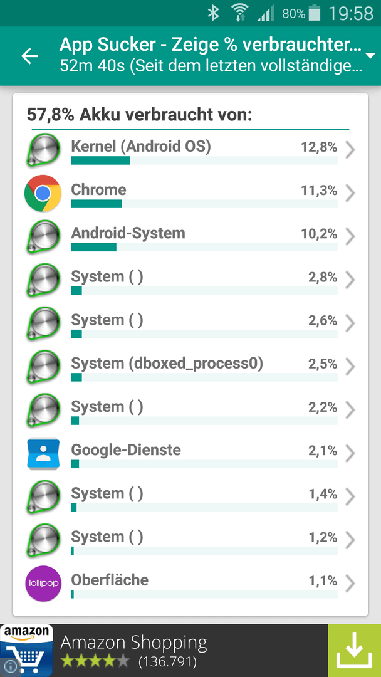Tap the Kernel (Android OS) icon

pos(42,150)
